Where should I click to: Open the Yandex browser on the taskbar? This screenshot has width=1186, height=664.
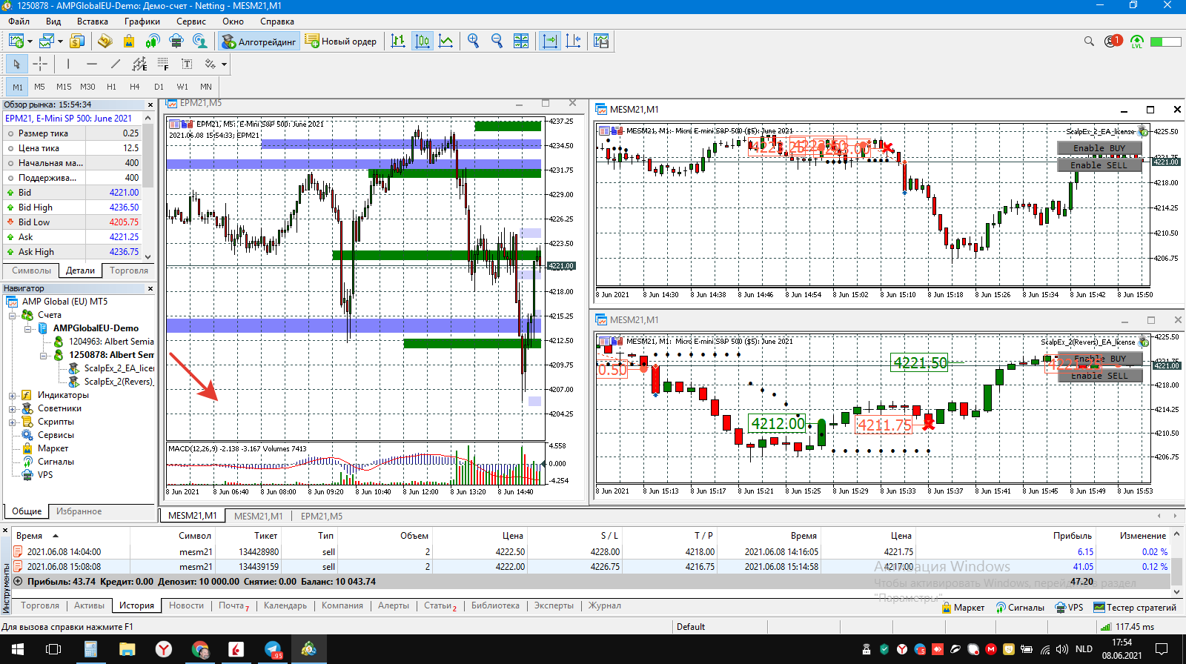click(164, 649)
